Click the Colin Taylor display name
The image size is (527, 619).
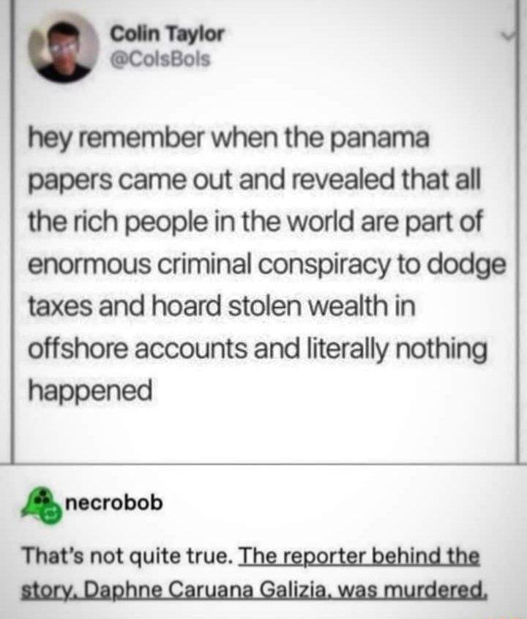[x=167, y=34]
